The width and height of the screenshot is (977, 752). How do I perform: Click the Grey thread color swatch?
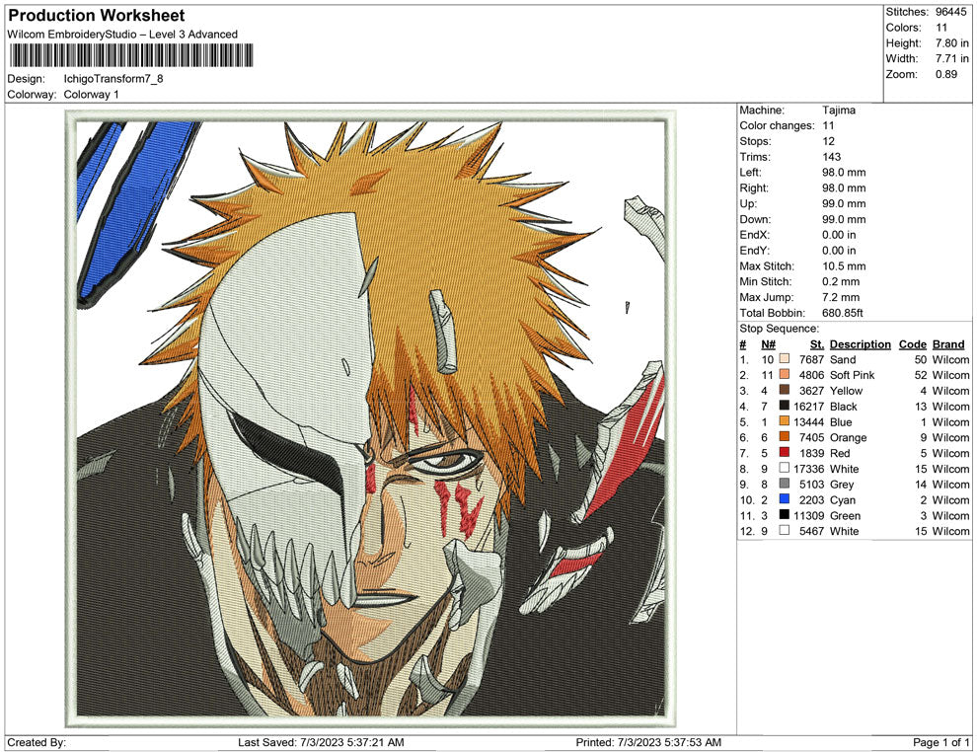(x=785, y=485)
